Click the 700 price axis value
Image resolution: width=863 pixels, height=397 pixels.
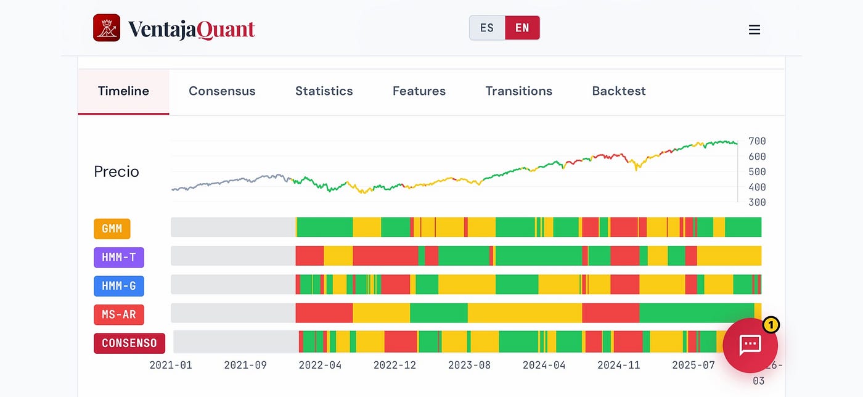tap(757, 141)
